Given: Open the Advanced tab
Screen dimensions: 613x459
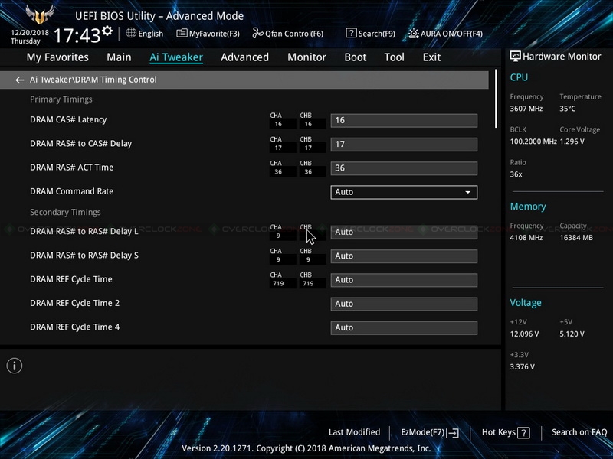Looking at the screenshot, I should click(244, 57).
